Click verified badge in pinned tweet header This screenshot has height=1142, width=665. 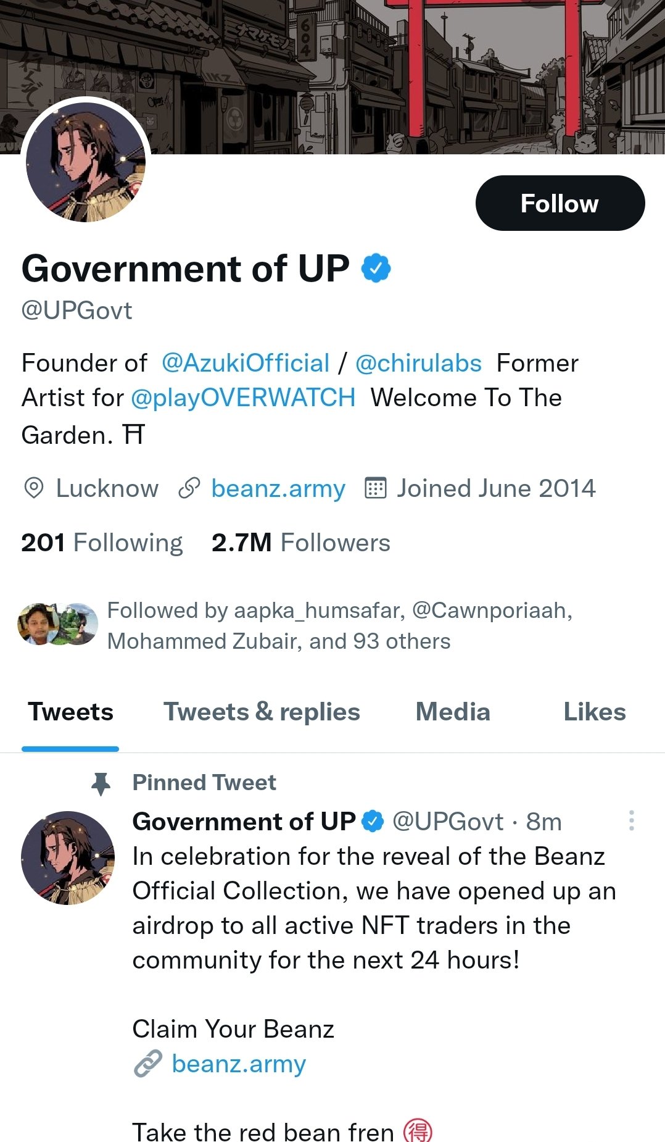click(373, 822)
